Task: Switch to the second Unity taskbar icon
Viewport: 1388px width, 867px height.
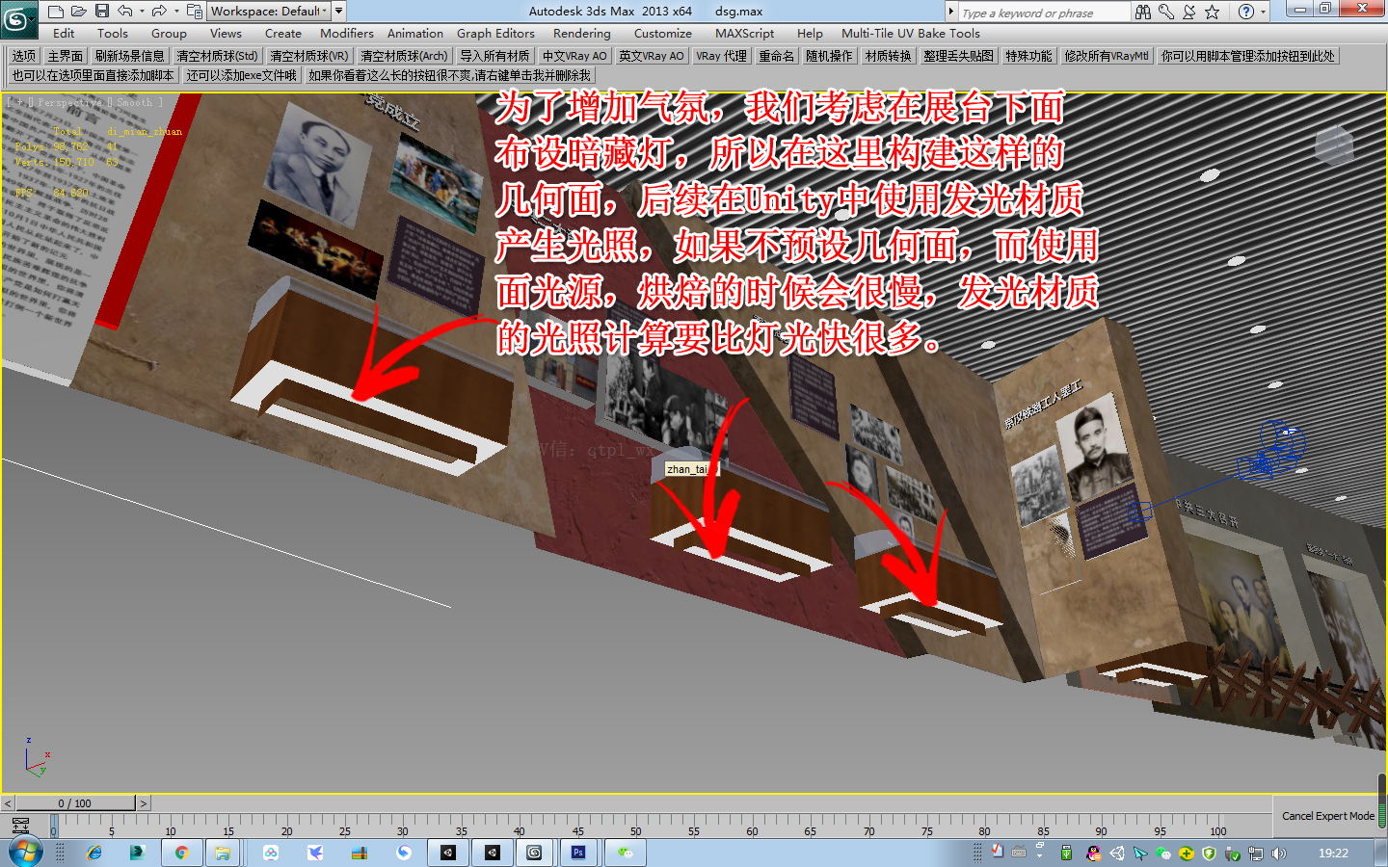Action: (493, 853)
